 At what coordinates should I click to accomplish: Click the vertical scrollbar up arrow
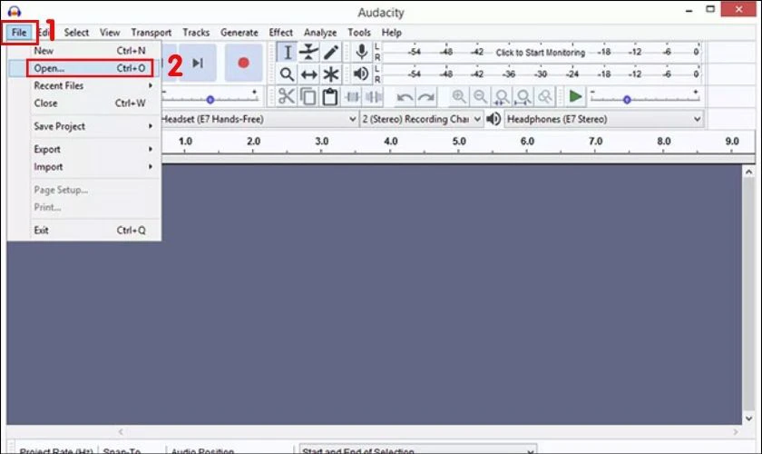749,172
